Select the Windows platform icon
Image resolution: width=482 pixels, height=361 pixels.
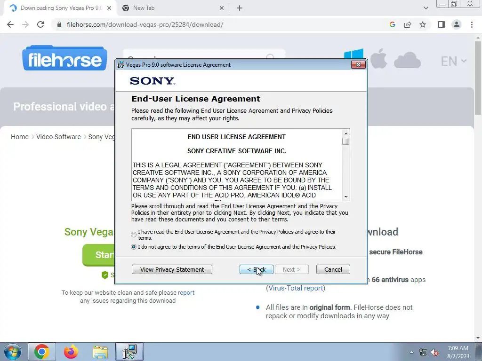pos(353,54)
